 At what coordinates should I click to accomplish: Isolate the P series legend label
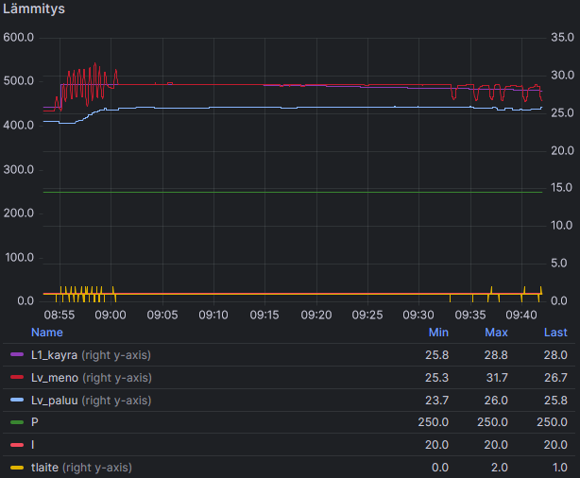click(35, 422)
